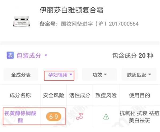Click the product title 伊丽莎白雅顿复合霜
The height and width of the screenshot is (132, 160).
pyautogui.click(x=71, y=10)
